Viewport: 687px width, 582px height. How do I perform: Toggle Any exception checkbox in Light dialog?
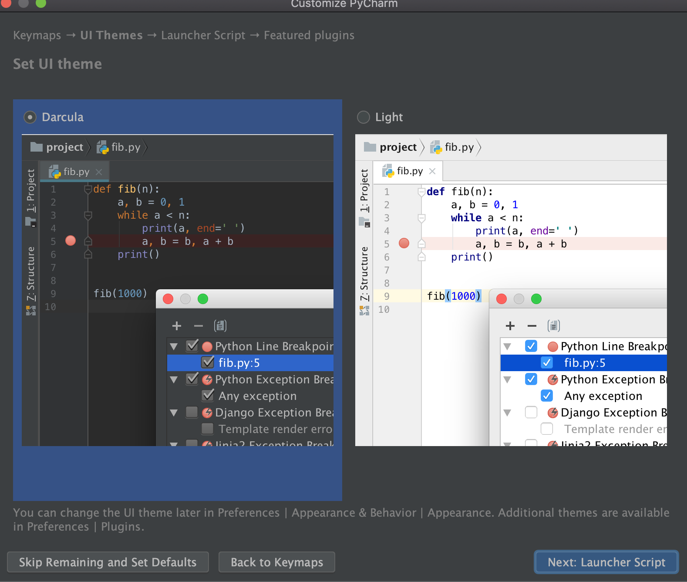point(547,396)
